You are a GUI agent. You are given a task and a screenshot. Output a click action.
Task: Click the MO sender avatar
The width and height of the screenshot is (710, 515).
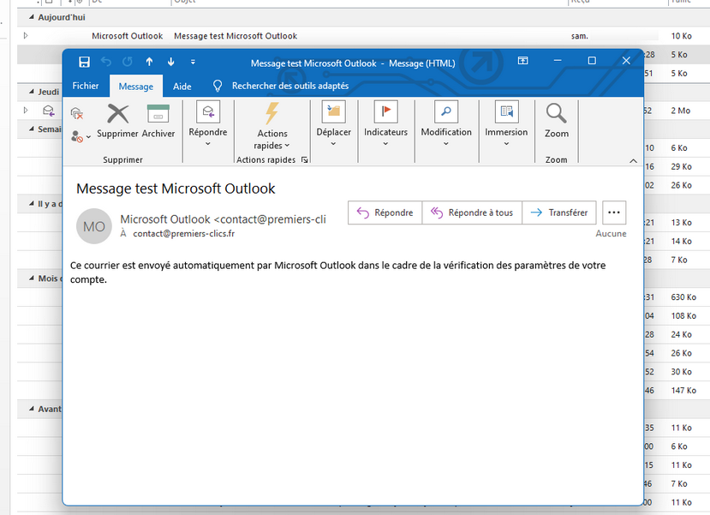click(x=93, y=226)
